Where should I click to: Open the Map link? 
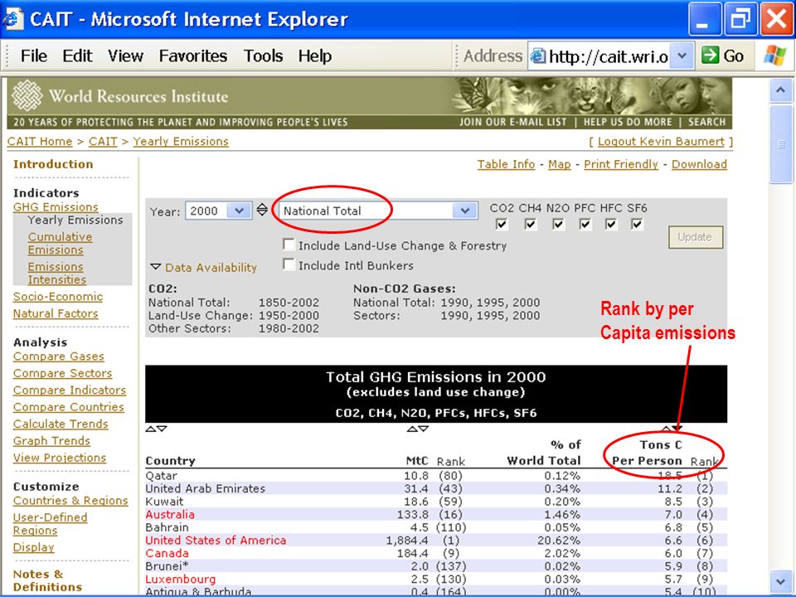(560, 164)
